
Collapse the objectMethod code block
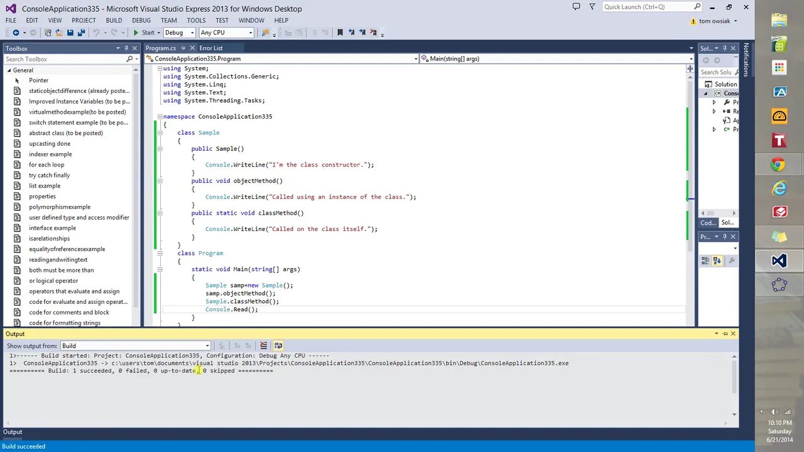[160, 181]
